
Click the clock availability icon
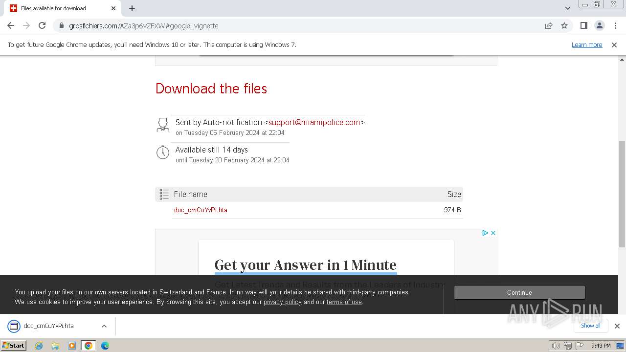[x=163, y=152]
